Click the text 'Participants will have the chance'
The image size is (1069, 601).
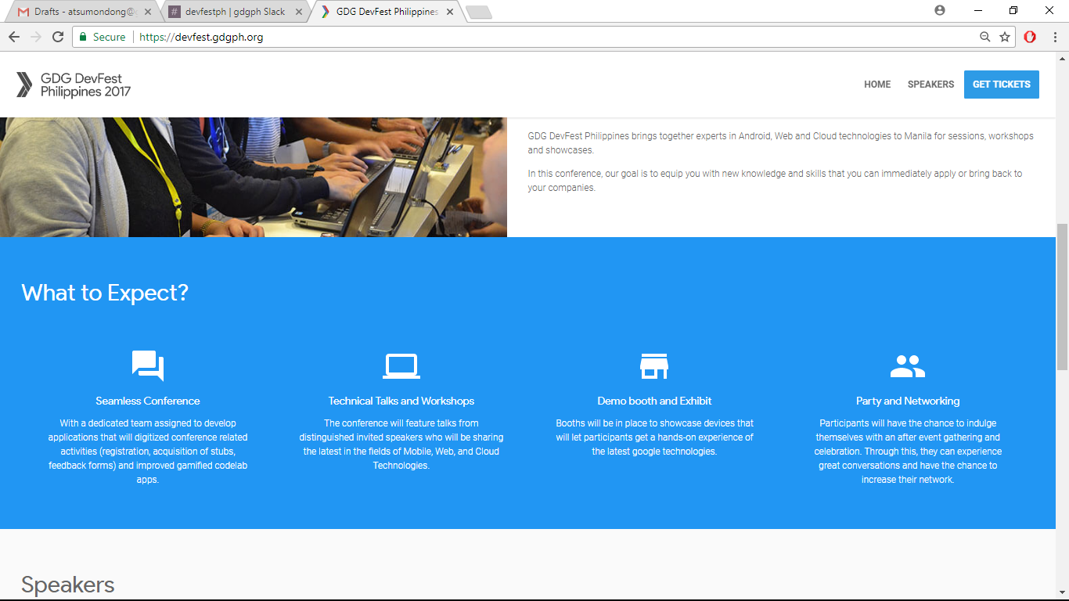[x=908, y=452]
